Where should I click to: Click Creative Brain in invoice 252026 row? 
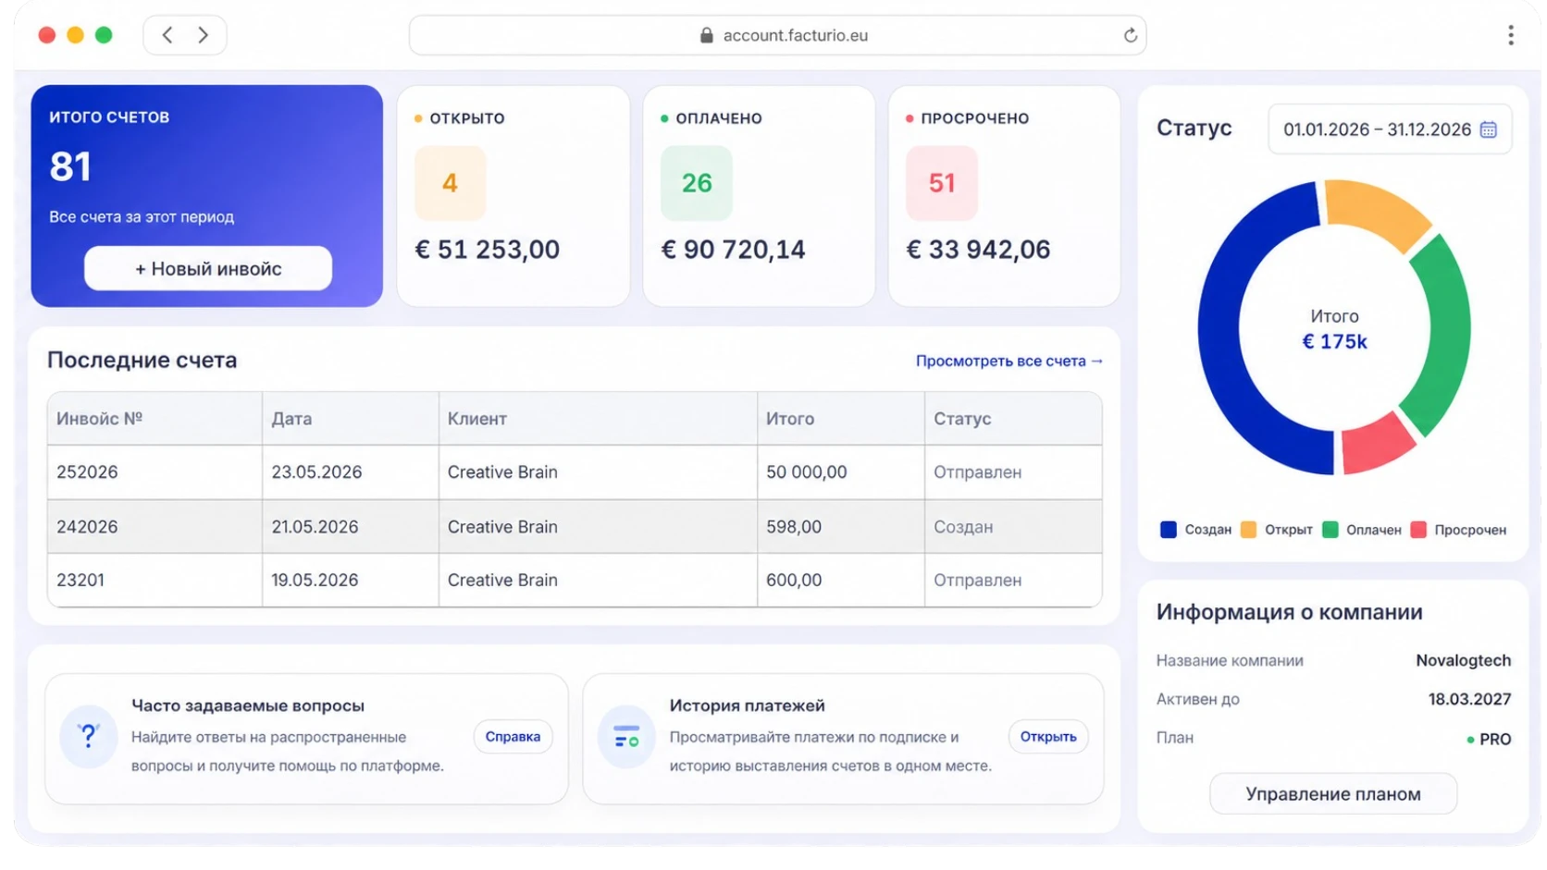(502, 472)
